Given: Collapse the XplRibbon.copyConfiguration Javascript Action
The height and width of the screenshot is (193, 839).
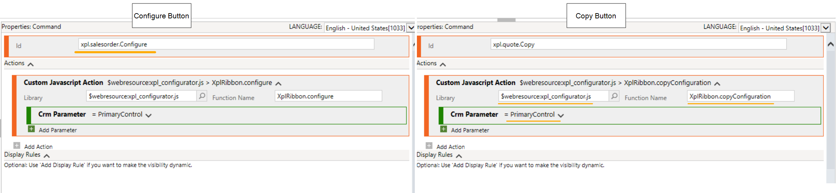Looking at the screenshot, I should (x=717, y=84).
